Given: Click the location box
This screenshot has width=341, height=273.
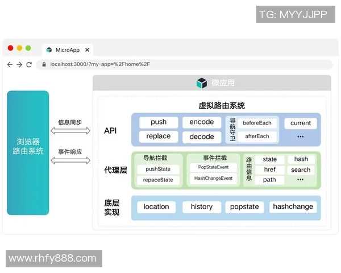Looking at the screenshot, I should click(x=156, y=207).
